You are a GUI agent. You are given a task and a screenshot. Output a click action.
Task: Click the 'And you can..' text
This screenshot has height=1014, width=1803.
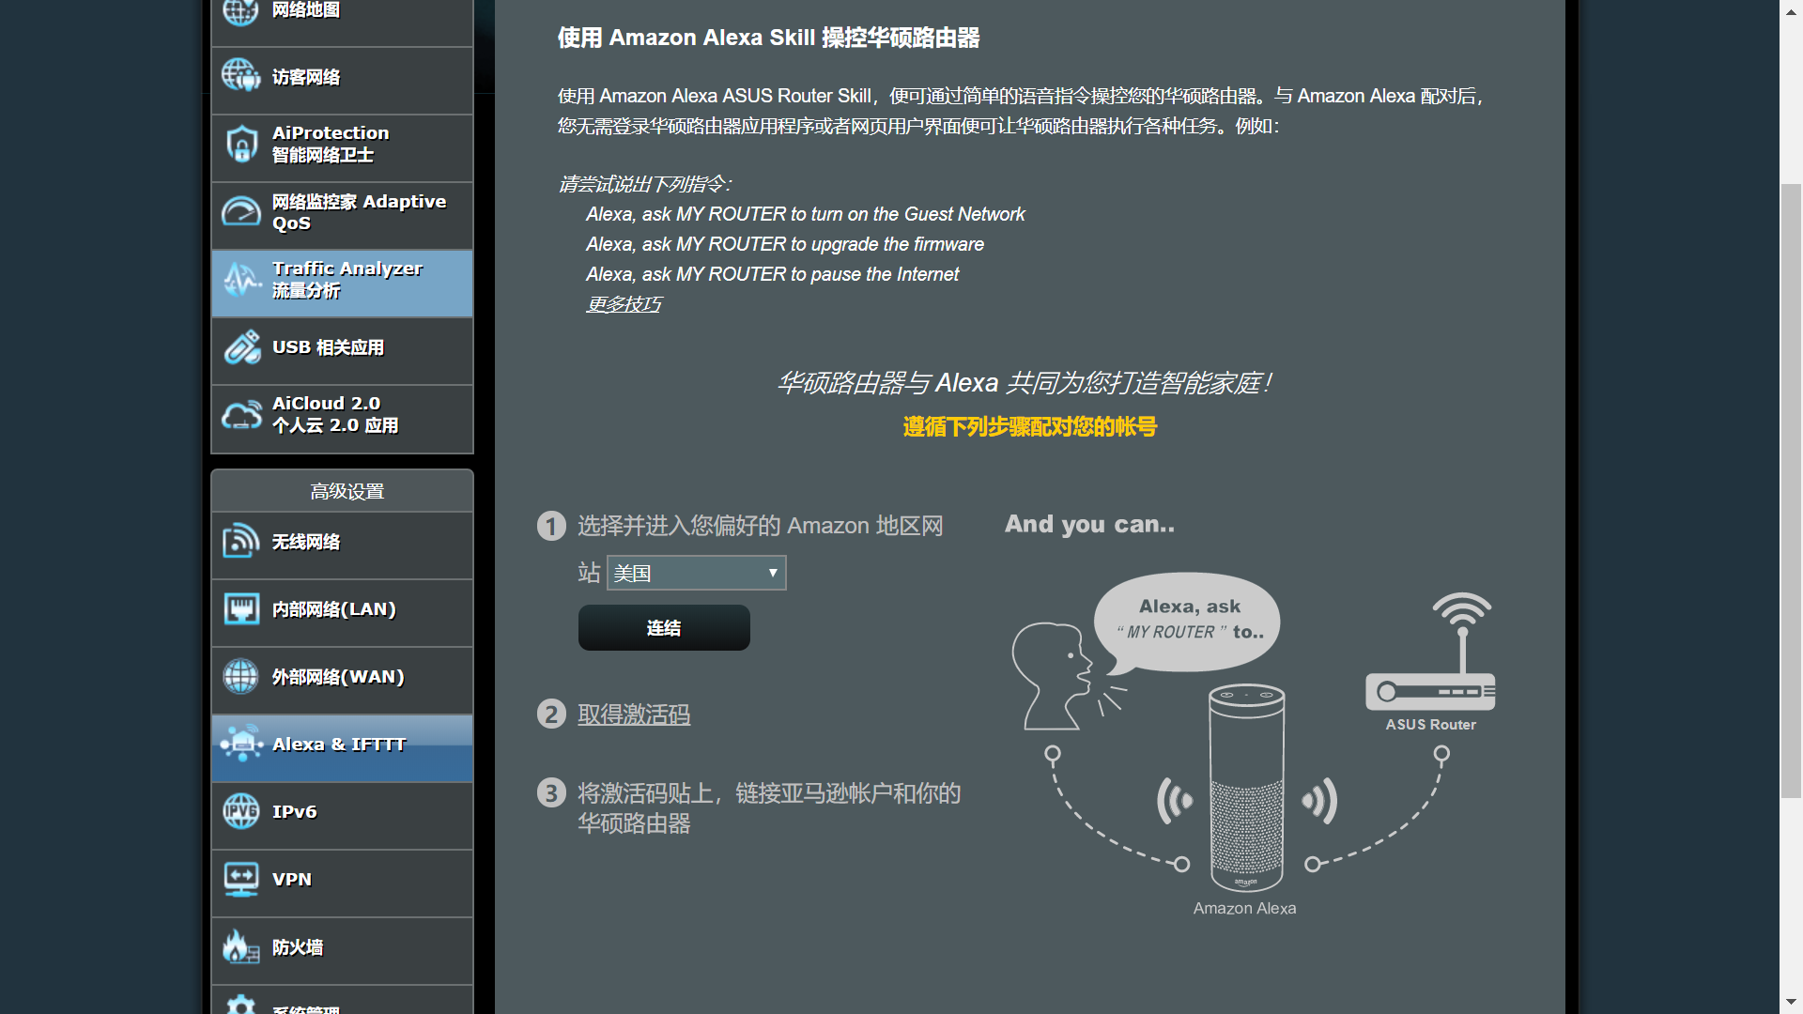click(x=1089, y=524)
